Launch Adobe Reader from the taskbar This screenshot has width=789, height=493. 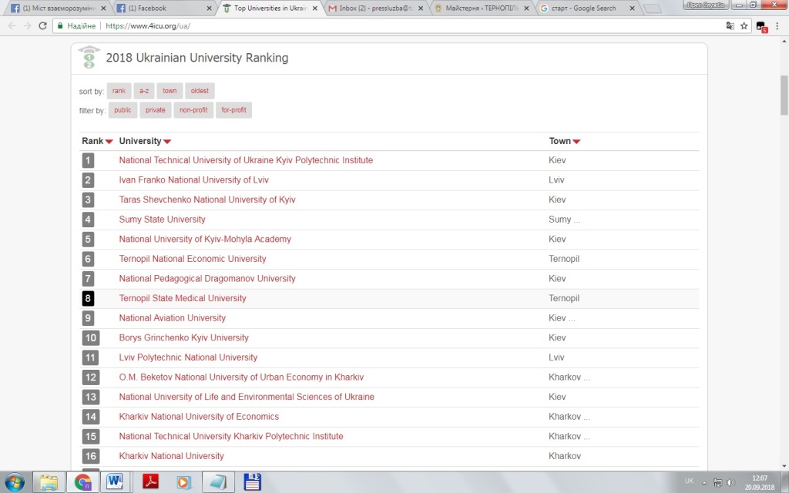pos(149,482)
